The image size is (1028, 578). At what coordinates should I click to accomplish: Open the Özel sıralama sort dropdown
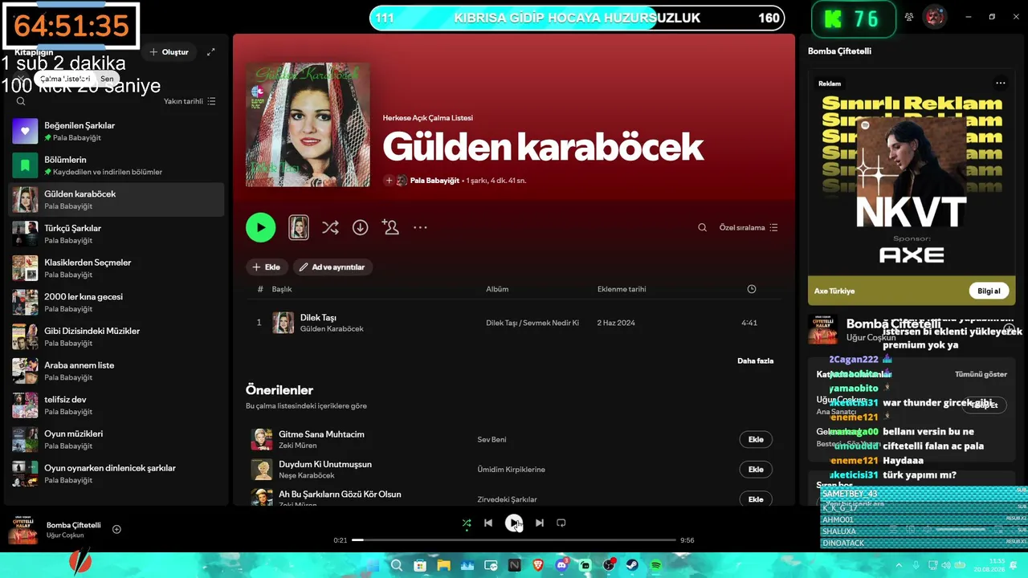click(x=749, y=227)
